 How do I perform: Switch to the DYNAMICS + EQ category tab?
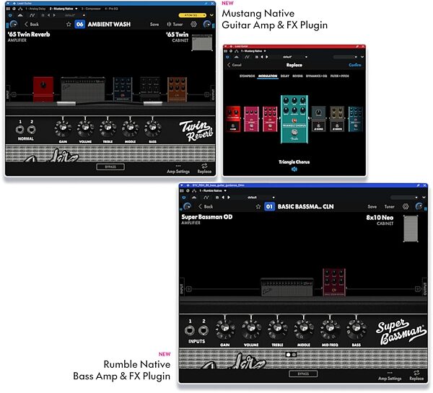pos(317,76)
